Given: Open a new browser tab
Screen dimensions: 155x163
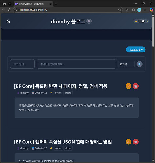Looking at the screenshot, I should point(56,4).
